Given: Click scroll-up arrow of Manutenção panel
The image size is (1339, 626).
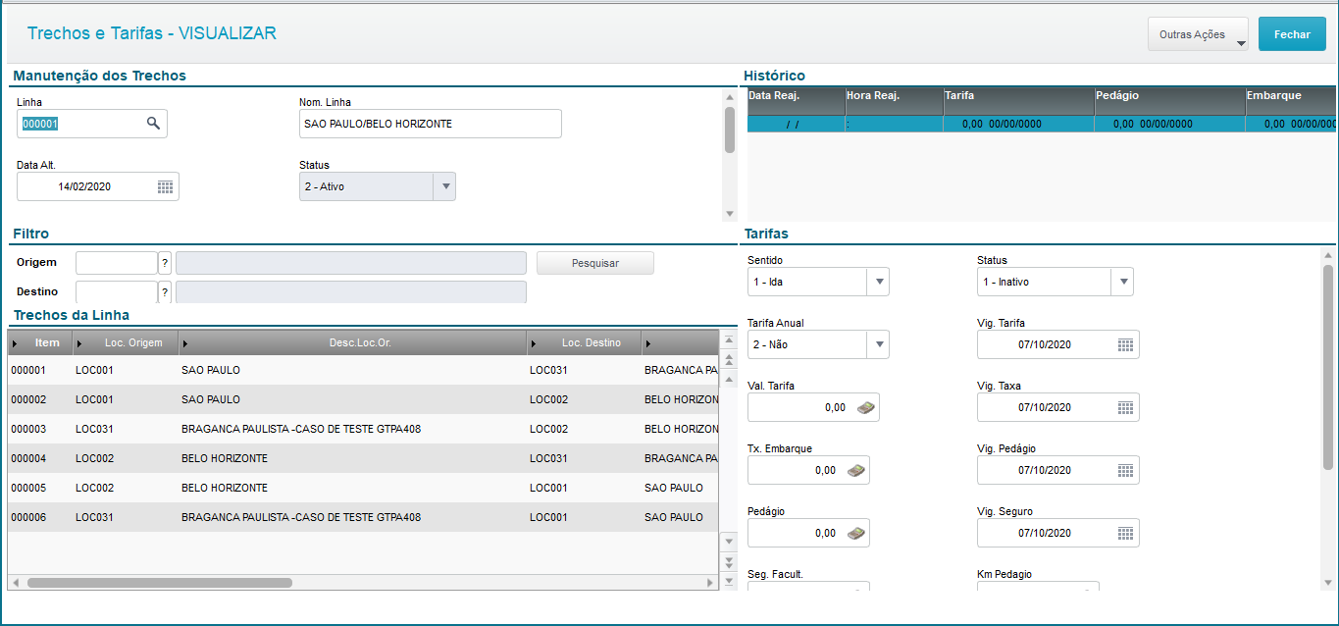Looking at the screenshot, I should (x=729, y=96).
